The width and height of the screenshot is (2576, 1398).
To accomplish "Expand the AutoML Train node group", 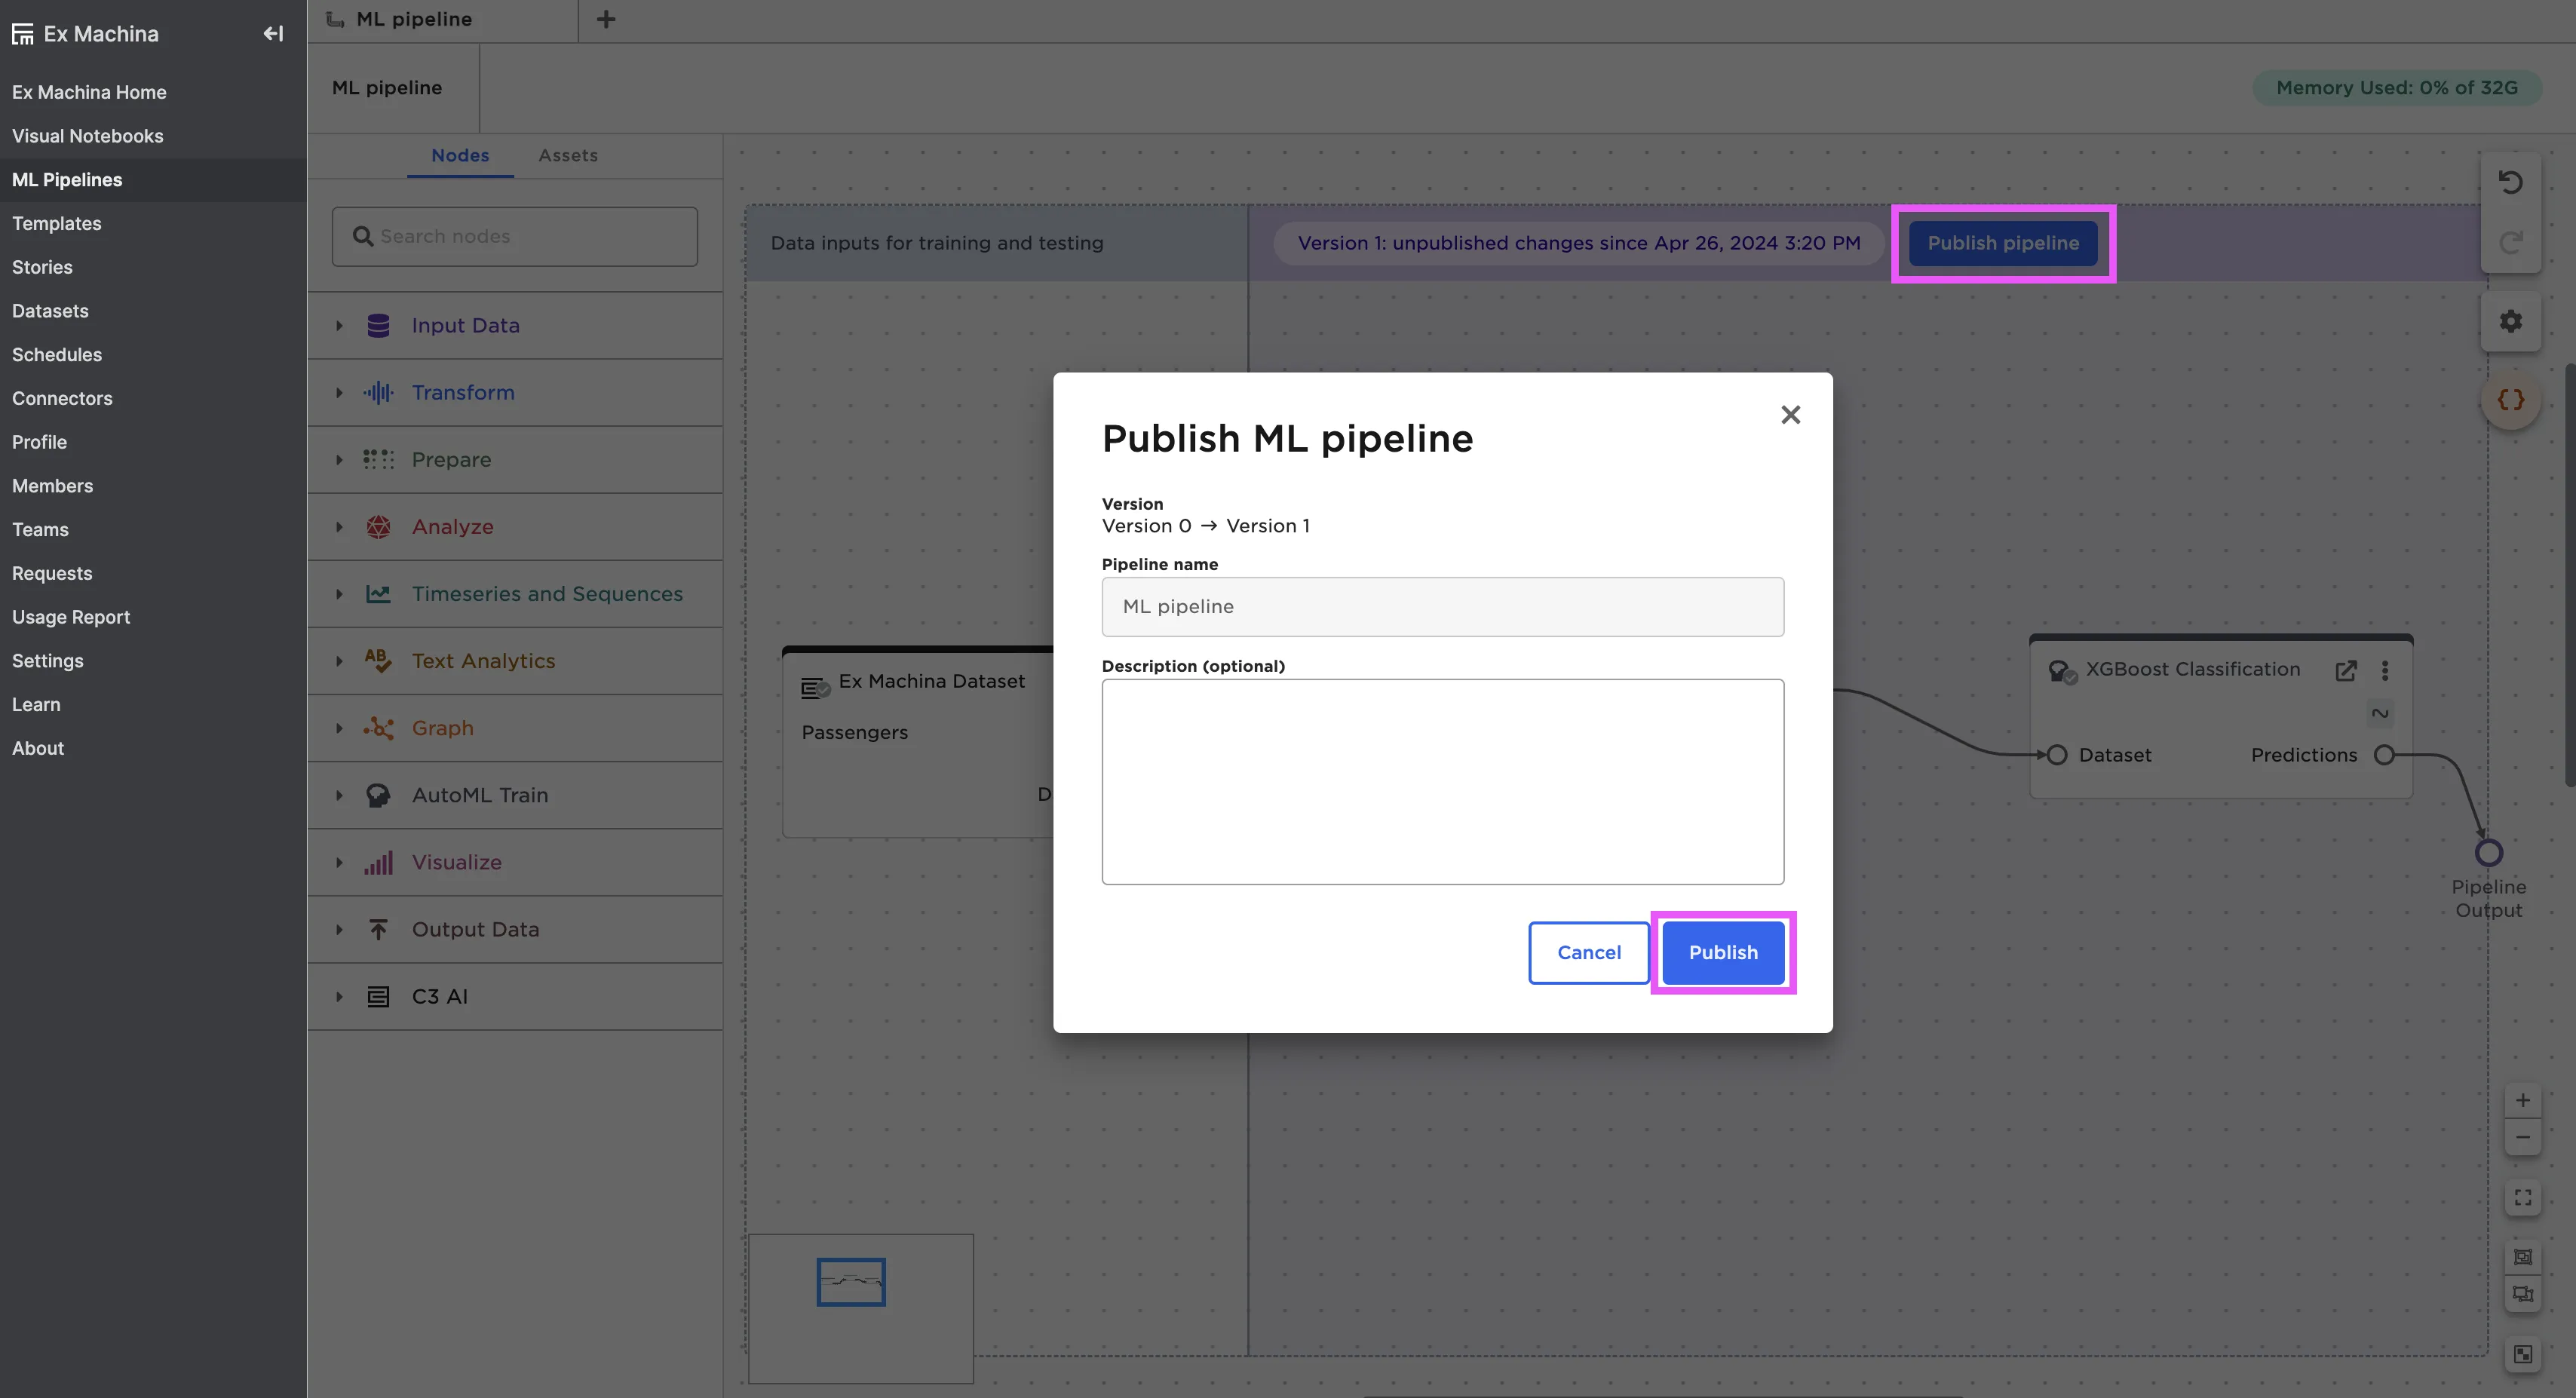I will (339, 795).
